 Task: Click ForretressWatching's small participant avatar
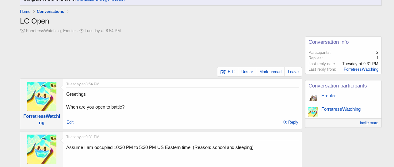click(x=313, y=112)
